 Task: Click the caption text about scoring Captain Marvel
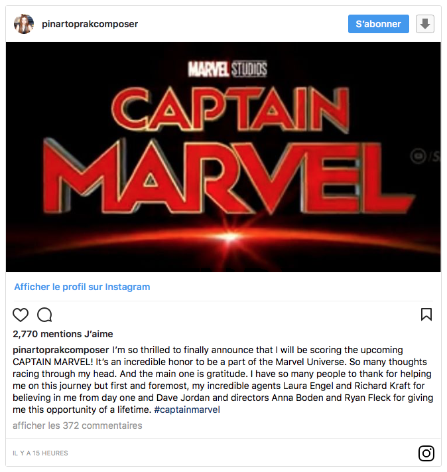coord(223,380)
